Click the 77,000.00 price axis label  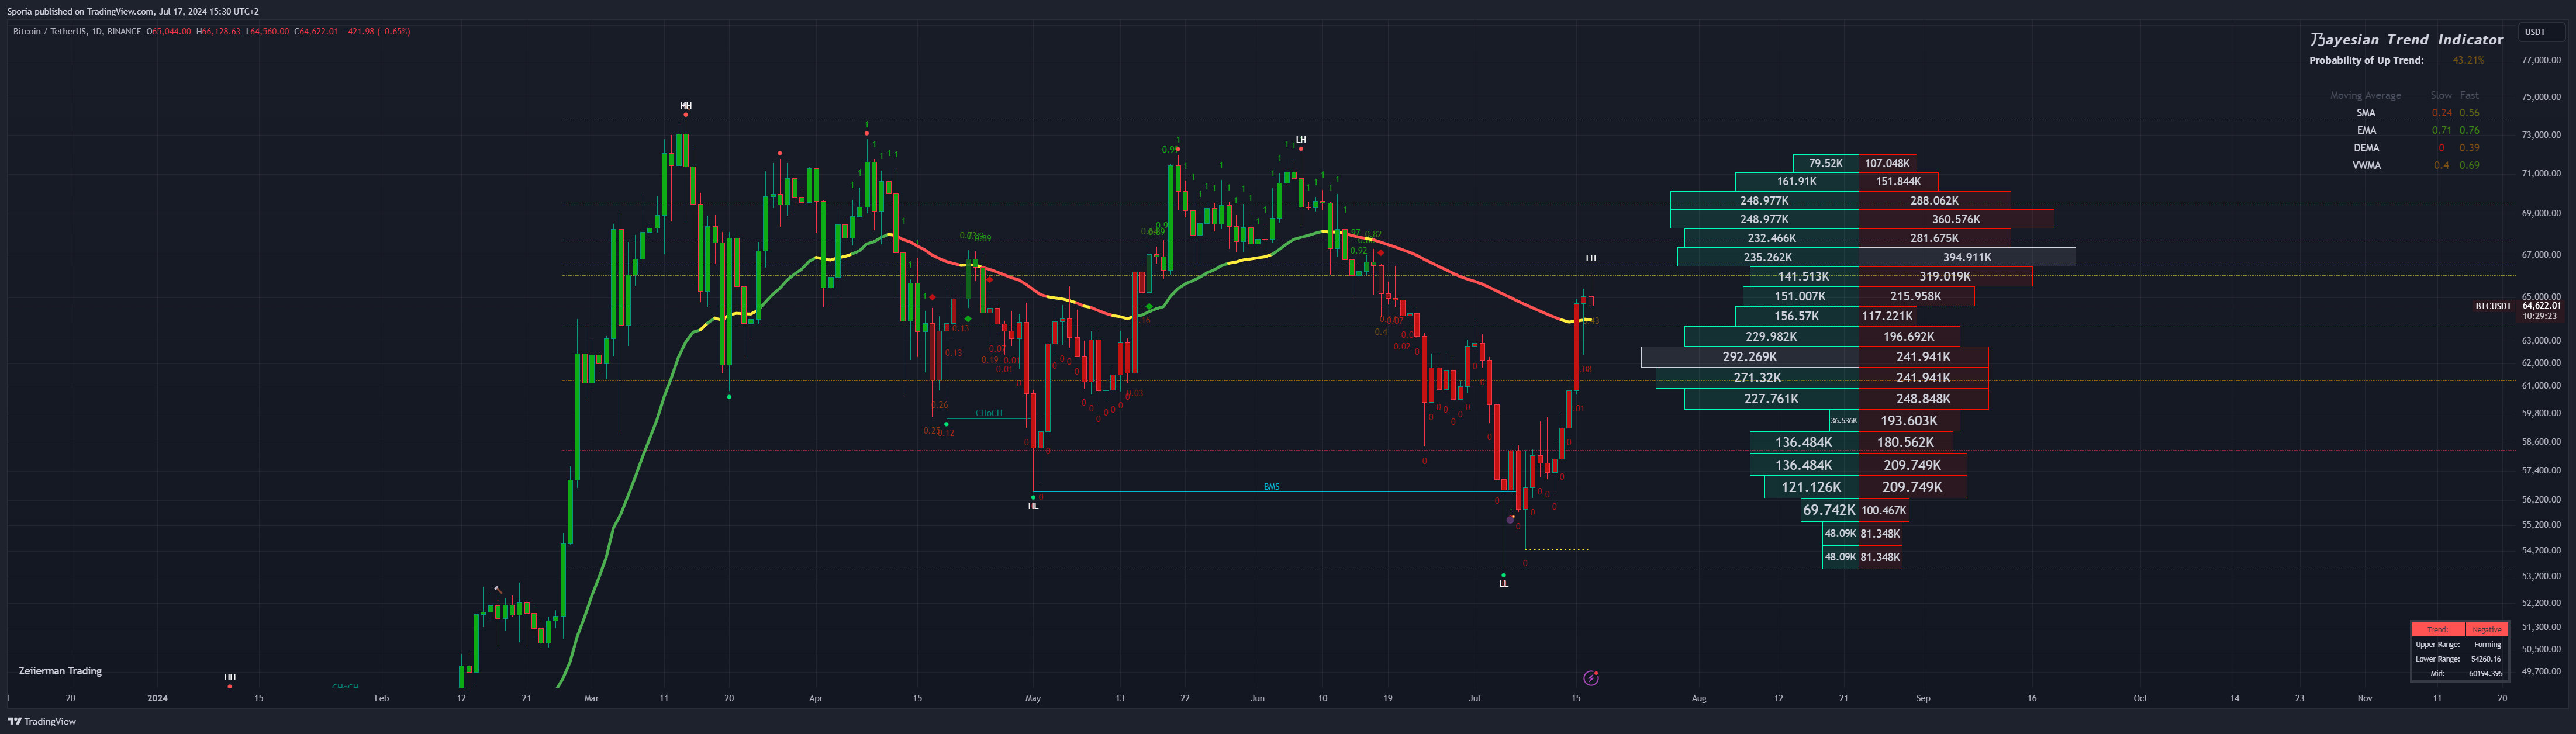coord(2541,60)
